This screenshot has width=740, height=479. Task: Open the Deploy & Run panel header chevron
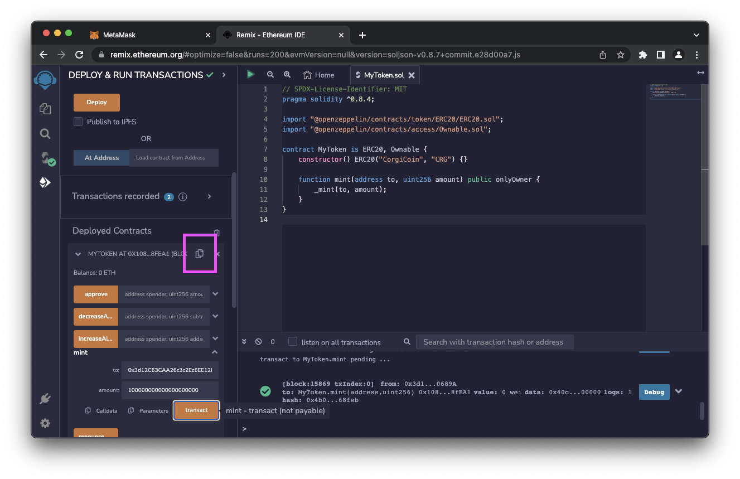point(224,75)
